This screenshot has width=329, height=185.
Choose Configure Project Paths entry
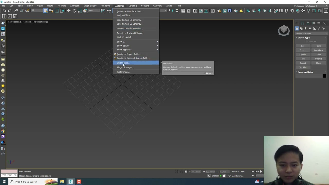pos(136,54)
